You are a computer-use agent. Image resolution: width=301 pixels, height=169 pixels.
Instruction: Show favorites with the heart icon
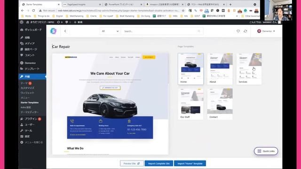[238, 31]
